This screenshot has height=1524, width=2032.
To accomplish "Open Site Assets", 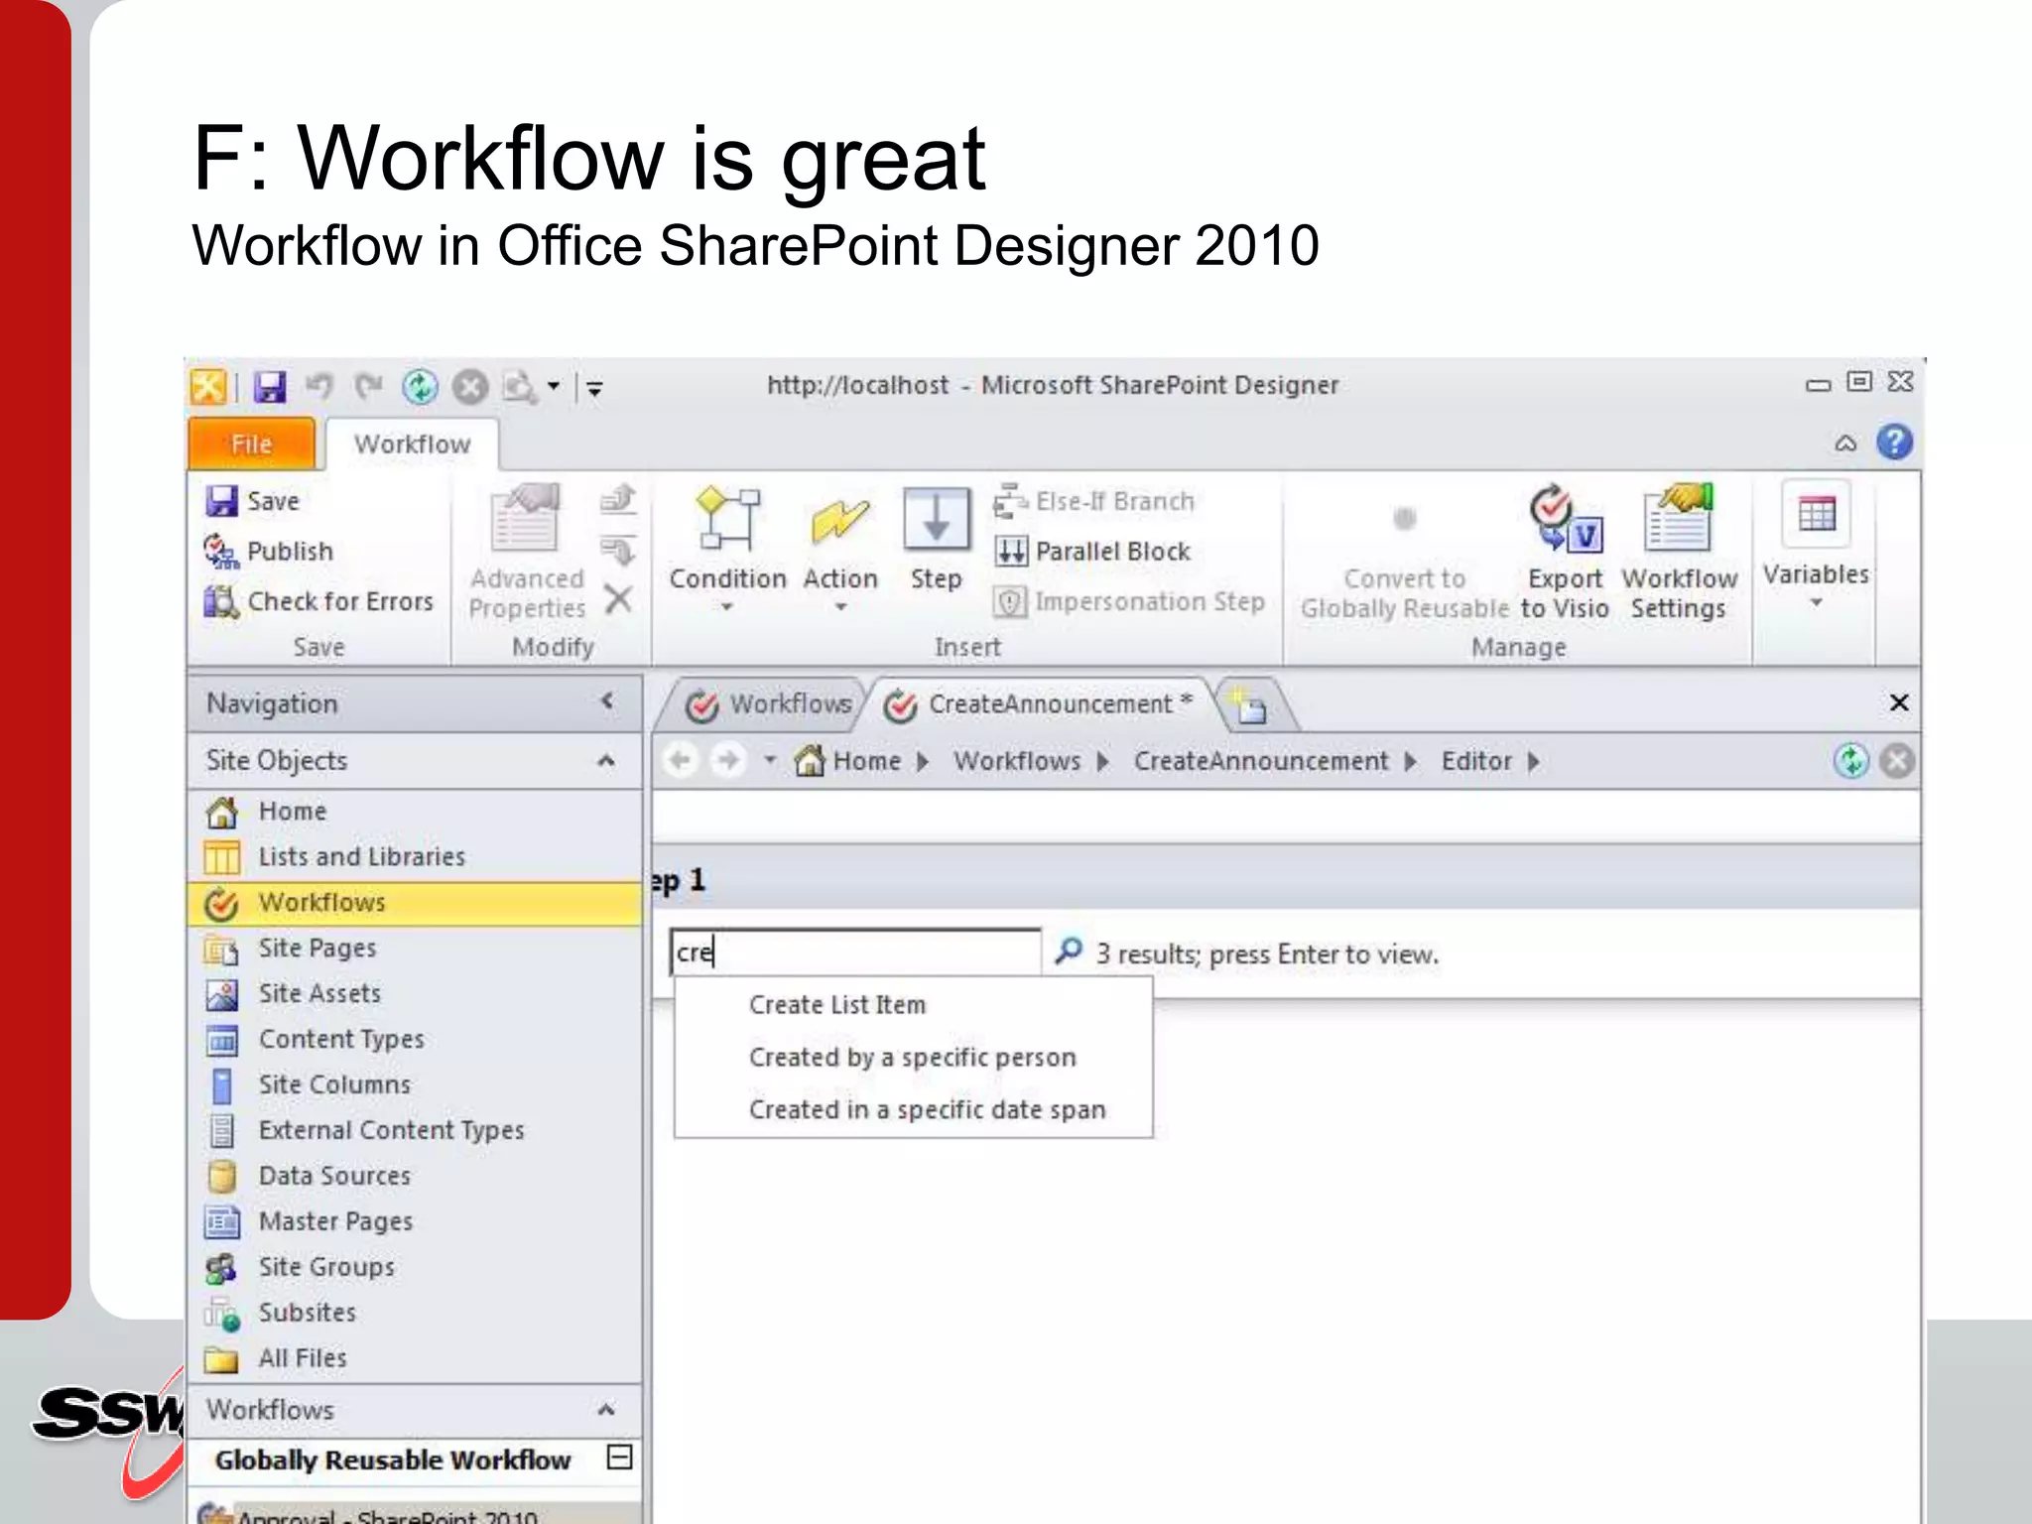I will [x=415, y=994].
